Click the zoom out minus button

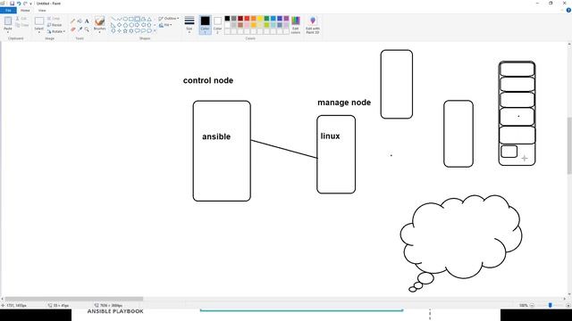[532, 305]
